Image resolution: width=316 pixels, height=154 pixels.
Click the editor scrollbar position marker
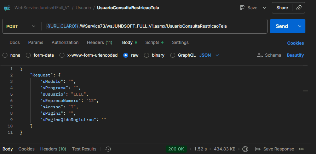click(x=305, y=91)
